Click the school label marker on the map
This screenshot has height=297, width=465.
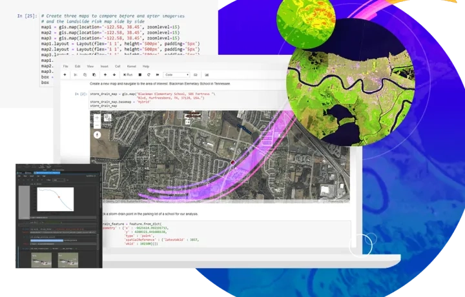[192, 116]
